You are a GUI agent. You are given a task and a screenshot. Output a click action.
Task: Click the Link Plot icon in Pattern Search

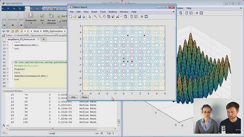coord(125,17)
